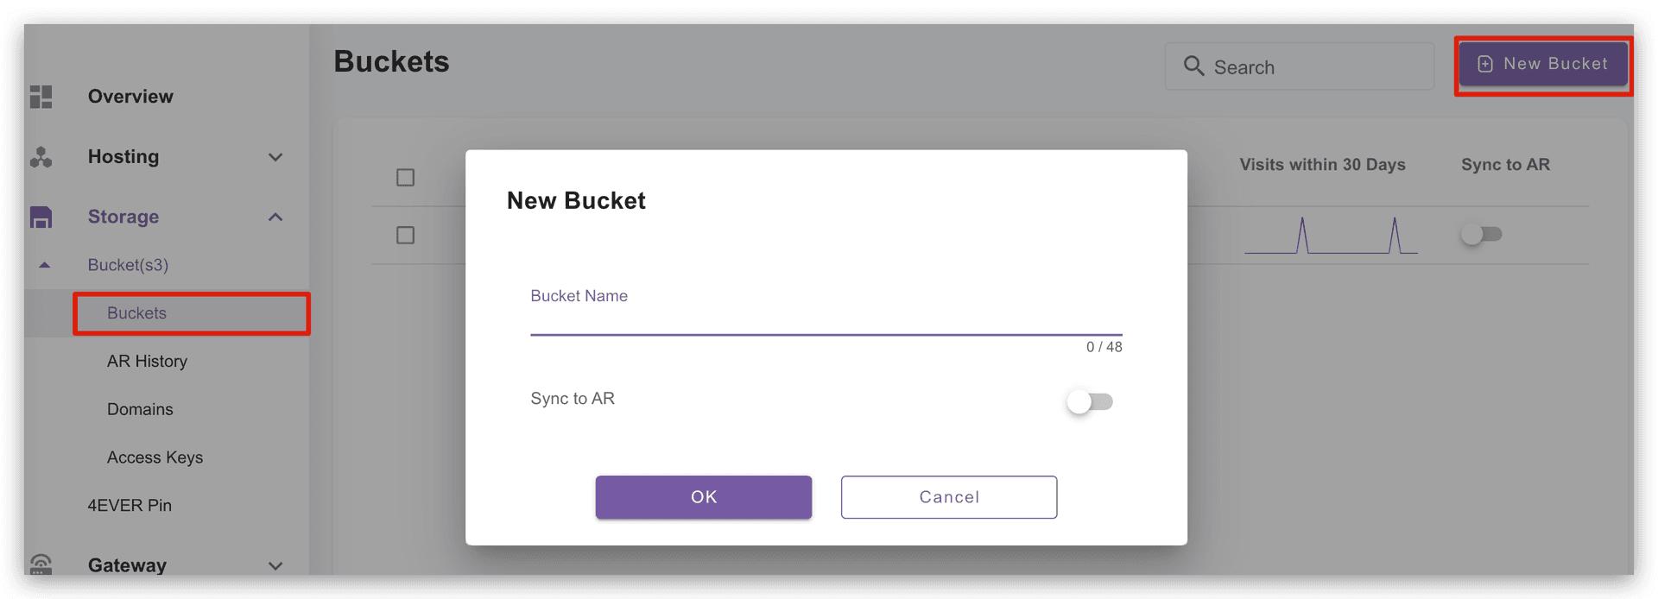
Task: Click Cancel in New Bucket dialog
Action: pos(949,497)
